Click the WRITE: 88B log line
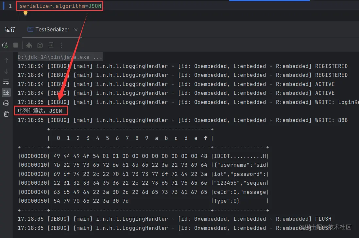Screen dimensions: 359x238 183,120
